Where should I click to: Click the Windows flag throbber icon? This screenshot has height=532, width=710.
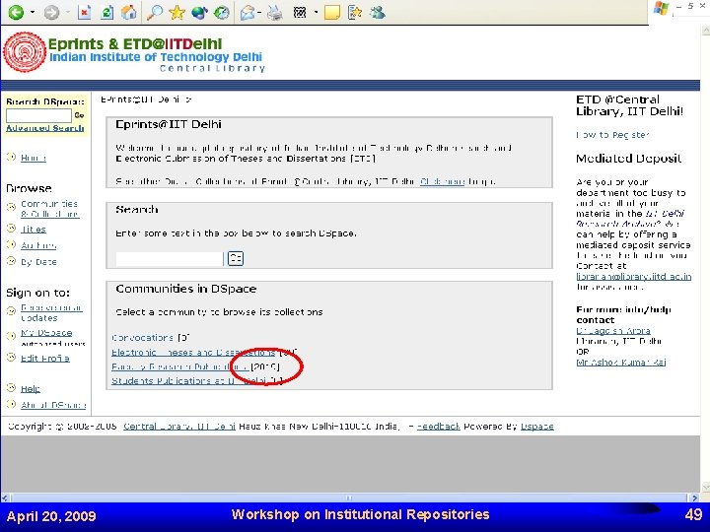click(661, 8)
